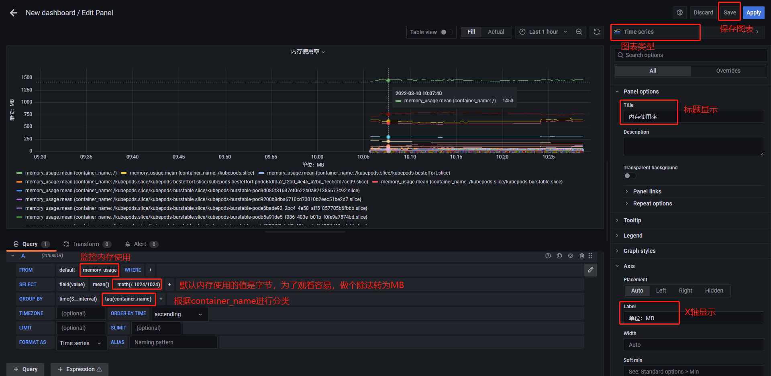
Task: Open FORMAT AS Time series dropdown
Action: pos(82,343)
